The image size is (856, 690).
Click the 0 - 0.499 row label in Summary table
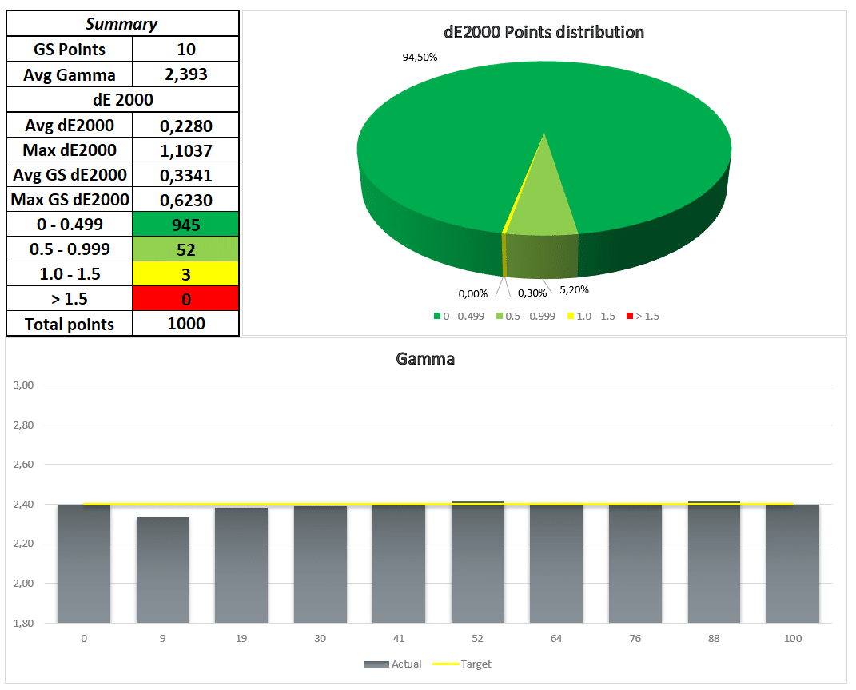click(70, 224)
